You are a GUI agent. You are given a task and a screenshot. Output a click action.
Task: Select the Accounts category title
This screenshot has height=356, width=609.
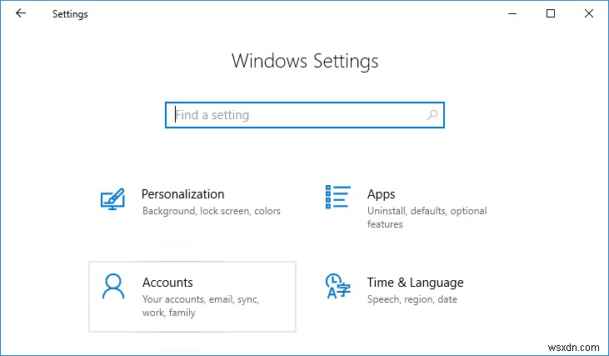click(167, 283)
